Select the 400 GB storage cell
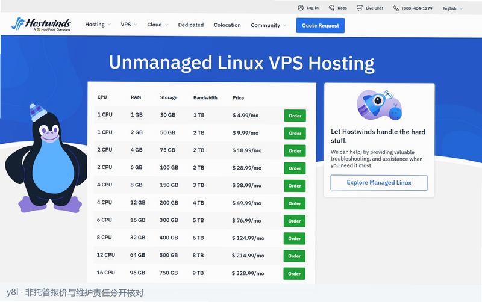The image size is (482, 302). [x=169, y=238]
